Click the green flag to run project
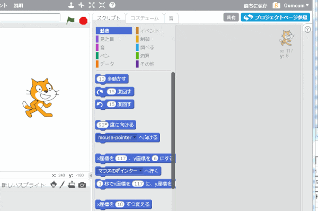 (x=70, y=21)
